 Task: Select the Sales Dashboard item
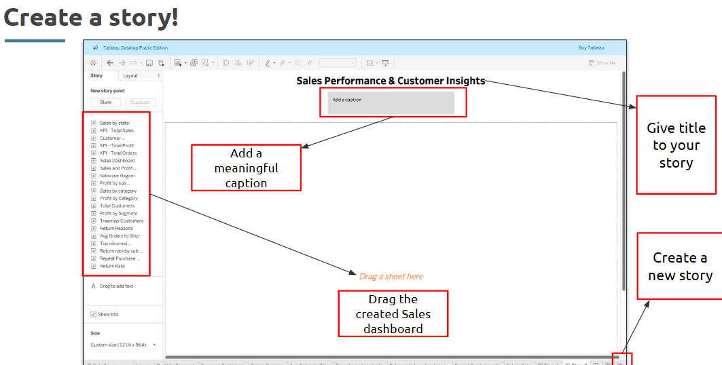[118, 160]
